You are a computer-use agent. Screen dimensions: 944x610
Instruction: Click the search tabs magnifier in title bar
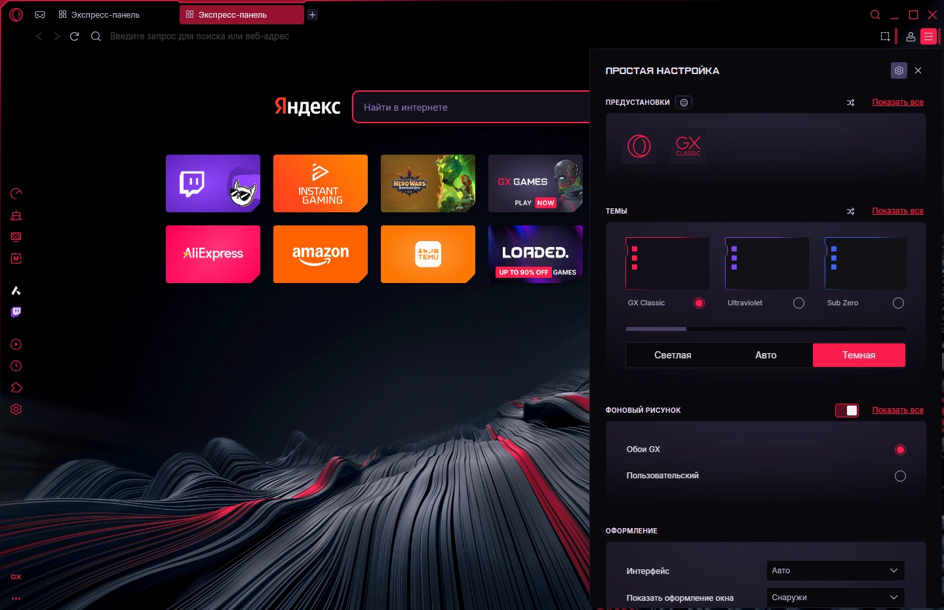pyautogui.click(x=875, y=14)
